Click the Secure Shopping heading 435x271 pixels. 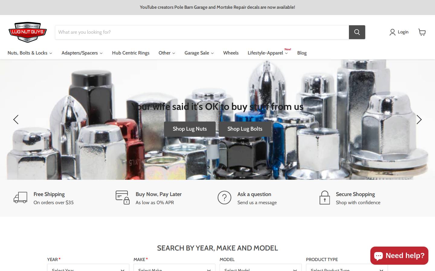(x=355, y=194)
